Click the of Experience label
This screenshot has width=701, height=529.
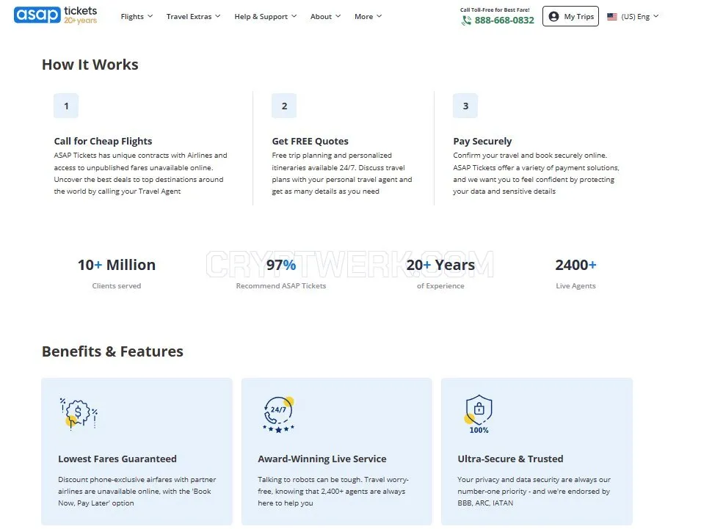click(x=440, y=286)
